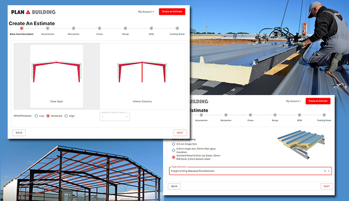Open My Account menu in the sheeting window
Screen dimensions: 349x201
pos(293,101)
